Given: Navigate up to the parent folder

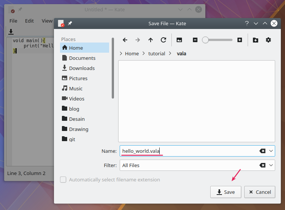Looking at the screenshot, I should 151,40.
